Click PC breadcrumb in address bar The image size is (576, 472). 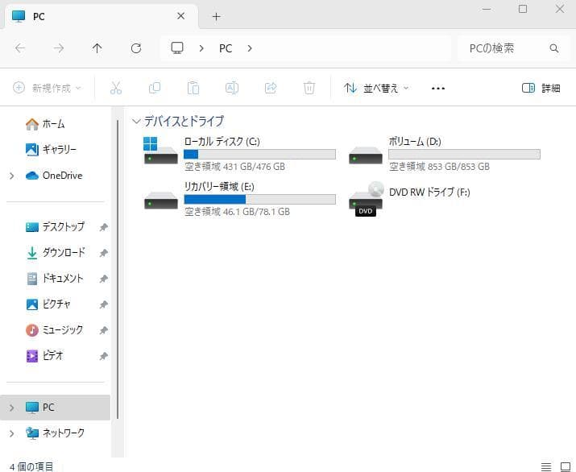tap(226, 48)
